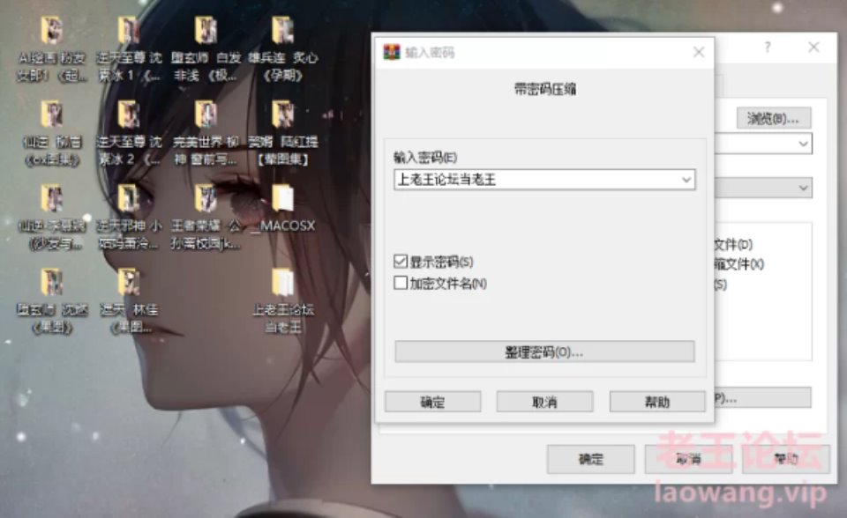This screenshot has width=847, height=518.
Task: Select the 雄兵连 炙心《孕期》 folder
Action: tap(282, 49)
